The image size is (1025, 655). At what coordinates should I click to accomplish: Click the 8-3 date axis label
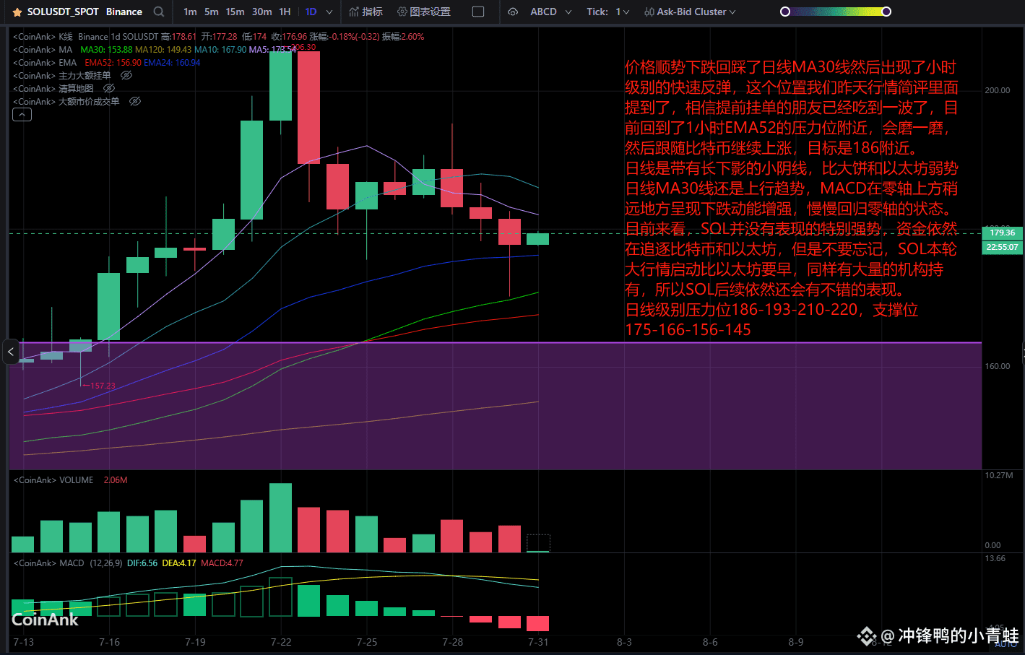(x=624, y=642)
